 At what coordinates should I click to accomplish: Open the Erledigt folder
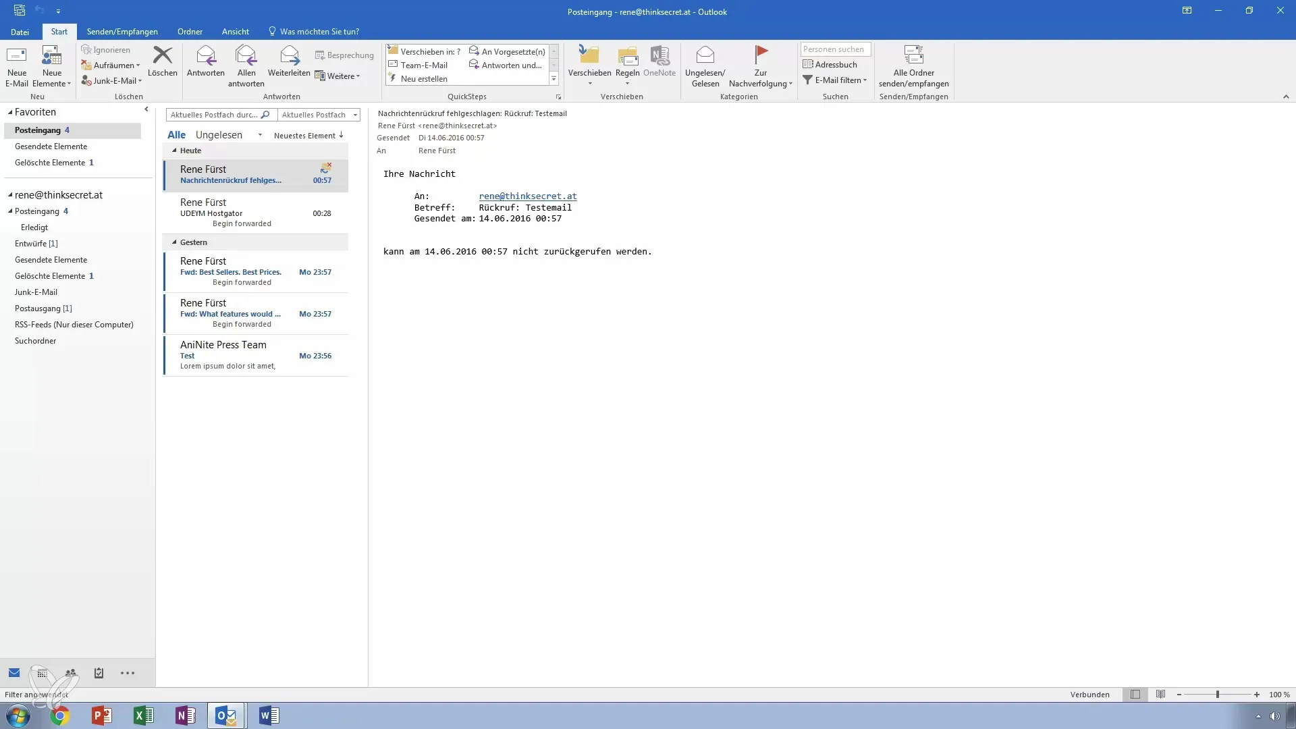[x=34, y=227]
